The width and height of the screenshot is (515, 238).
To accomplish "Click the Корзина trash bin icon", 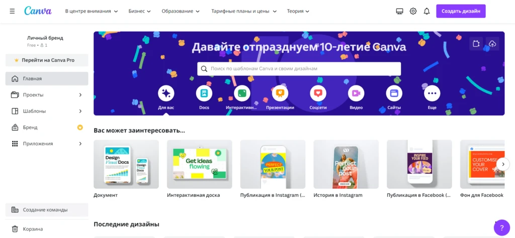I will [x=15, y=229].
